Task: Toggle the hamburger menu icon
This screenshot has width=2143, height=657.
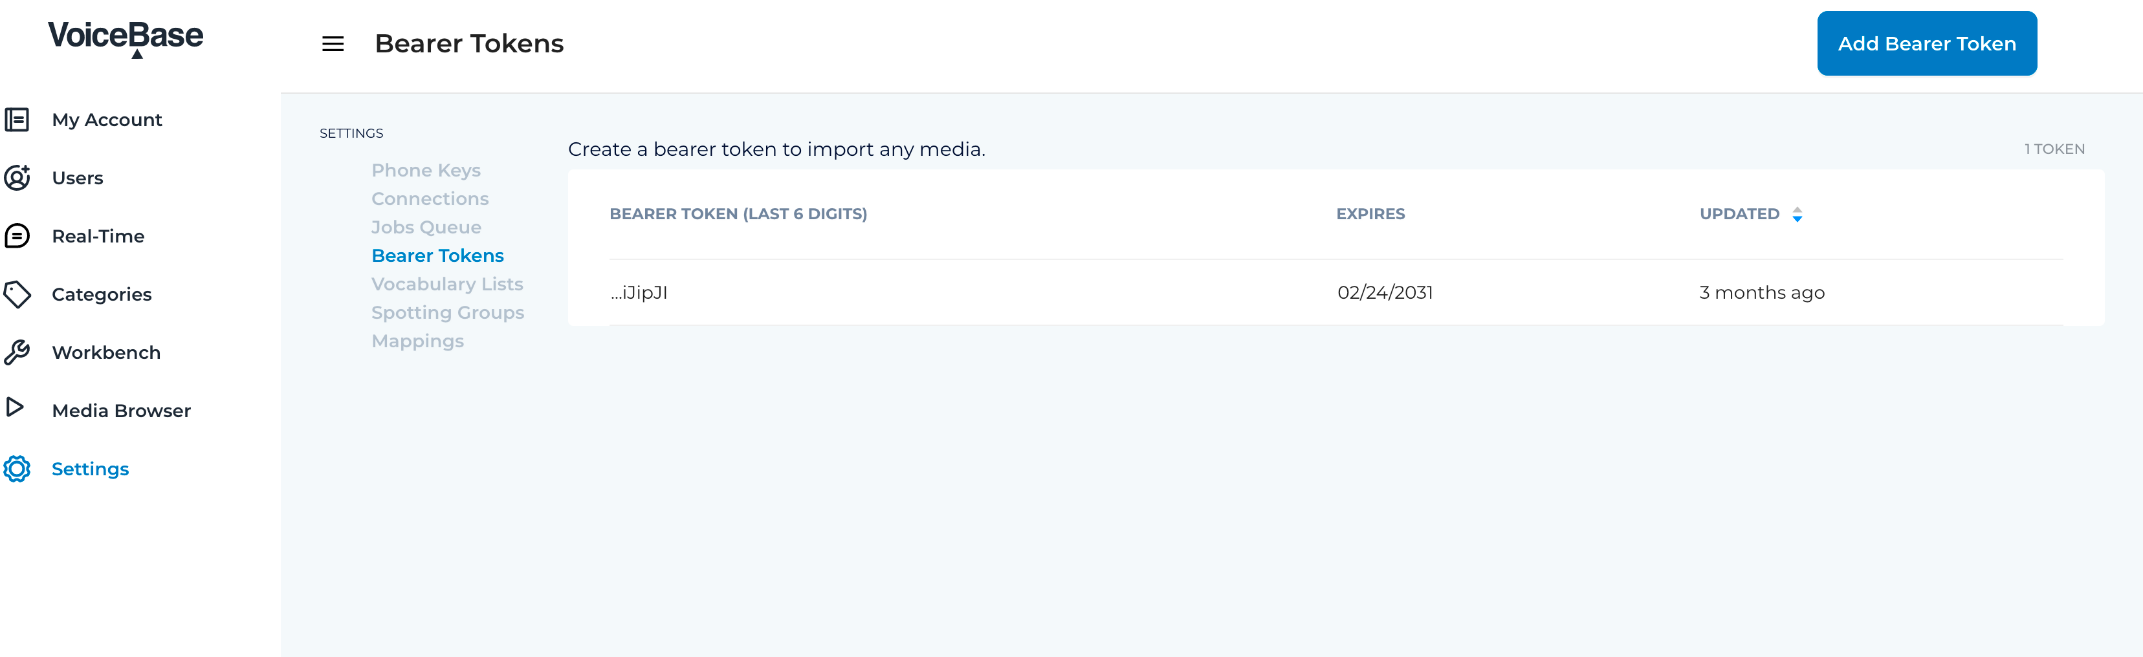Action: coord(333,44)
